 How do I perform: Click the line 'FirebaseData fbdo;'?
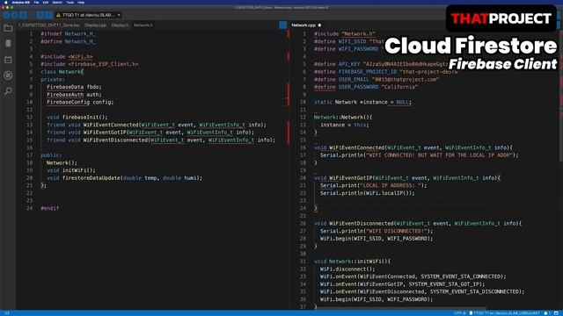pyautogui.click(x=74, y=87)
